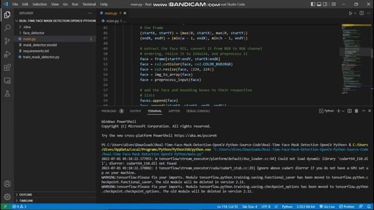This screenshot has width=374, height=210.
Task: Open the Manage settings gear
Action: coord(7,197)
